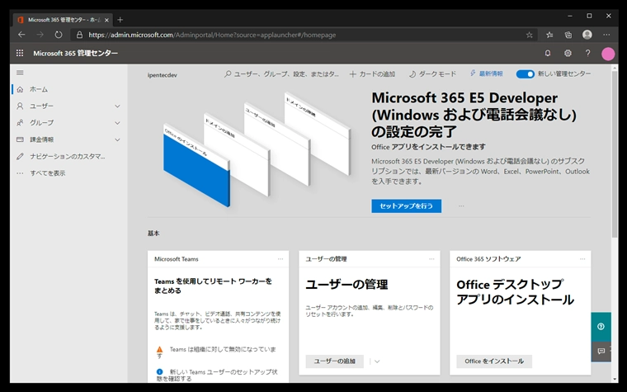Toggle 新しい管理センター switch
This screenshot has height=392, width=627.
[x=525, y=74]
